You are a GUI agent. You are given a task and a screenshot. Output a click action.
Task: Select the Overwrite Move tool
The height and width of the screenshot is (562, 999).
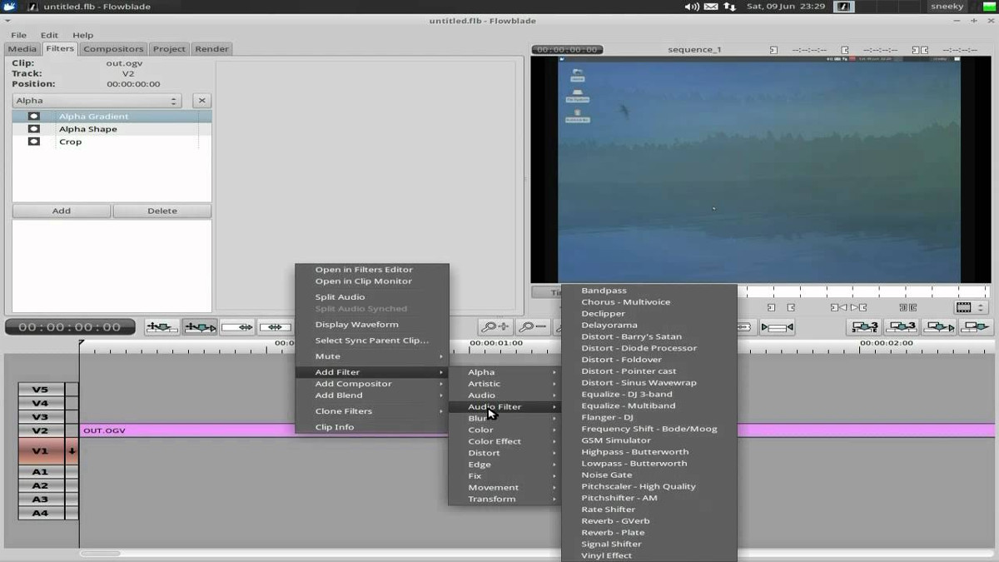[200, 326]
